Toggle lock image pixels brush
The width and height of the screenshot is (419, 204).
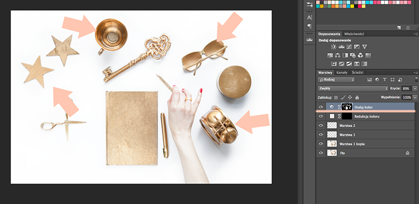(343, 98)
